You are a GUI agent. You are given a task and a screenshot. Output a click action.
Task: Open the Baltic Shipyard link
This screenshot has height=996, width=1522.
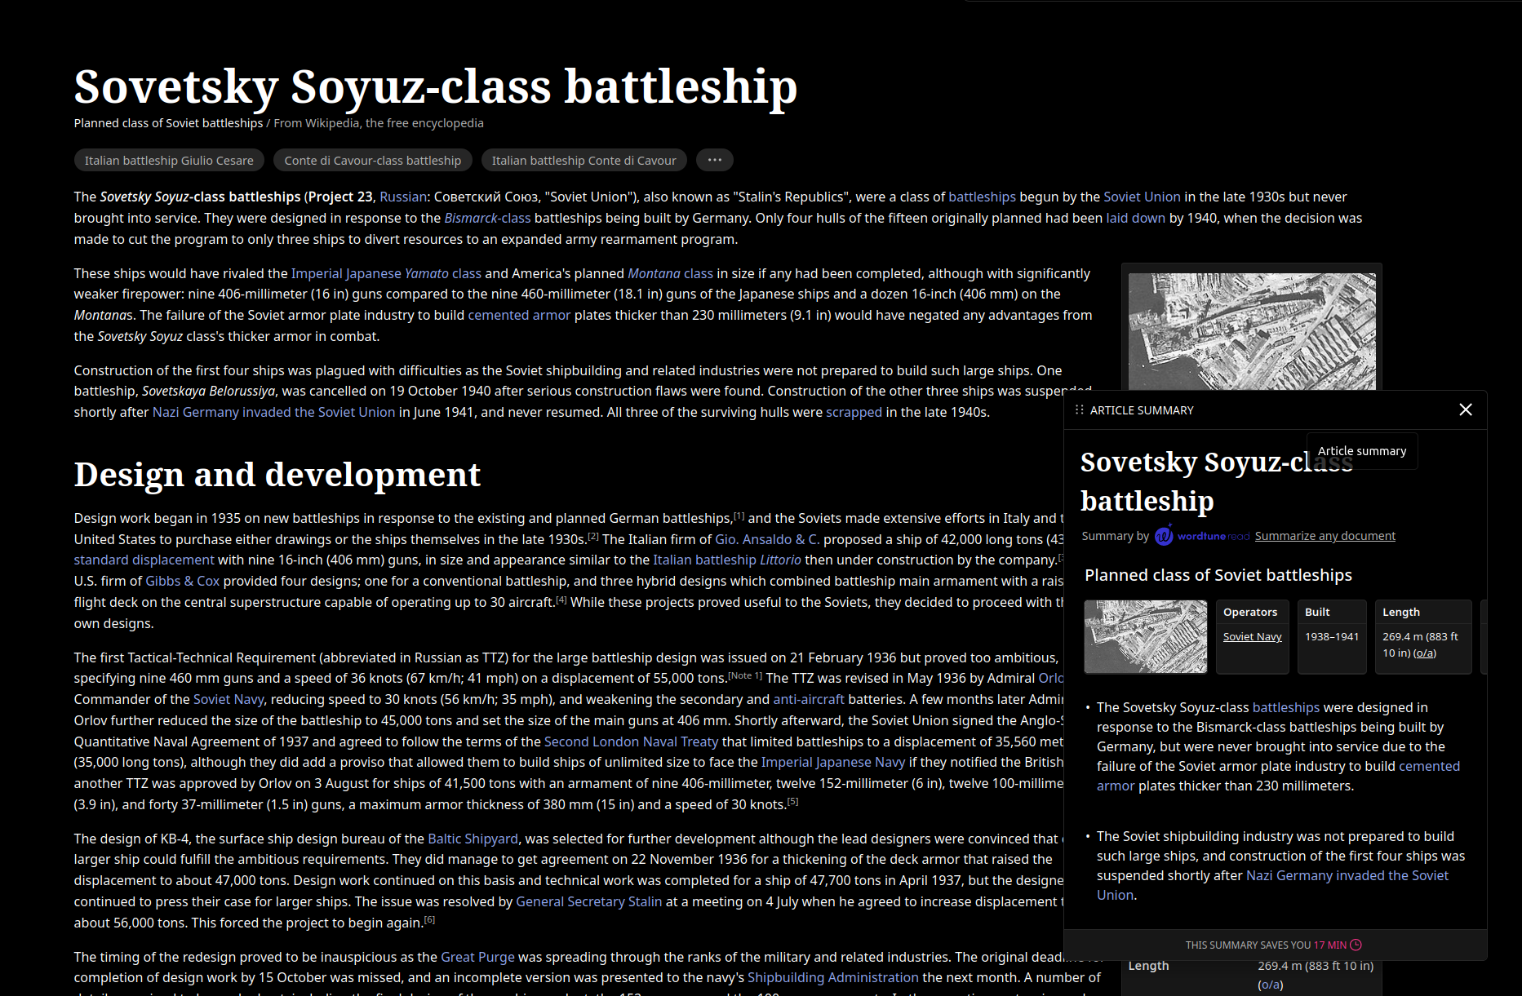tap(473, 839)
